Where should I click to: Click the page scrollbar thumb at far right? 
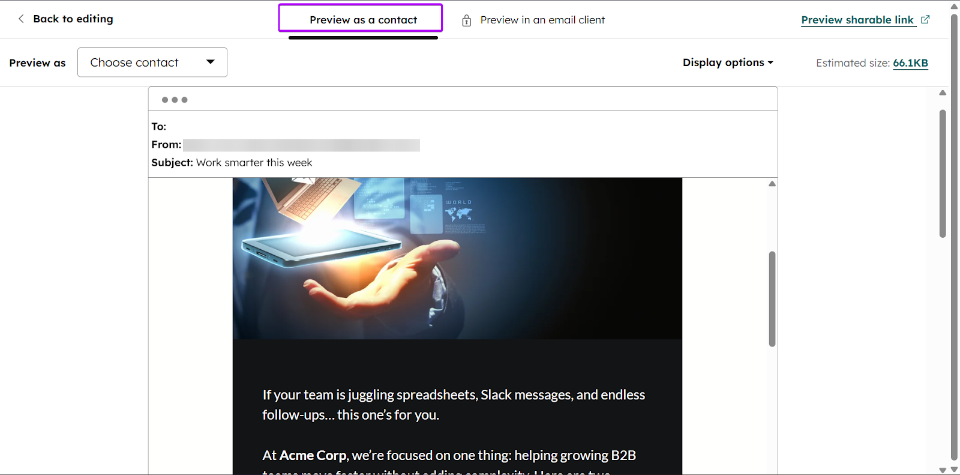(955, 237)
